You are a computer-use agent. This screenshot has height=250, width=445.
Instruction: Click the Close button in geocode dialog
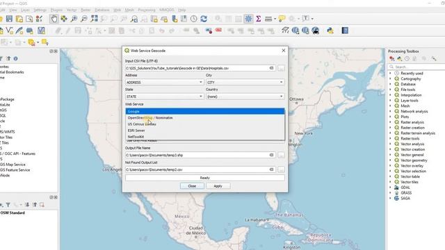pos(192,186)
